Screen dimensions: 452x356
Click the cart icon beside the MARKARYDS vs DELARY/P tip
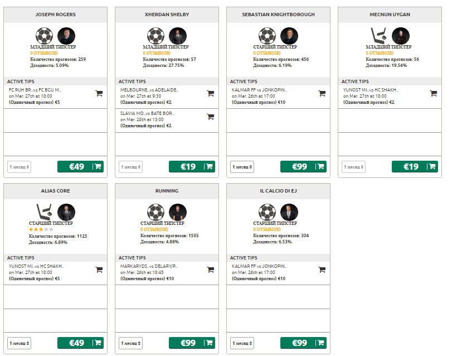[210, 270]
